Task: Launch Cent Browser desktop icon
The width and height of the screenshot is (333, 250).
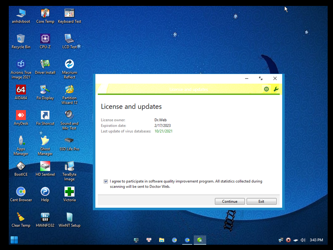Action: [x=21, y=194]
